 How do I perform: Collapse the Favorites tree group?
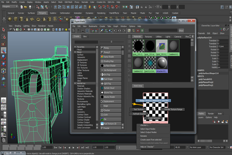point(75,47)
